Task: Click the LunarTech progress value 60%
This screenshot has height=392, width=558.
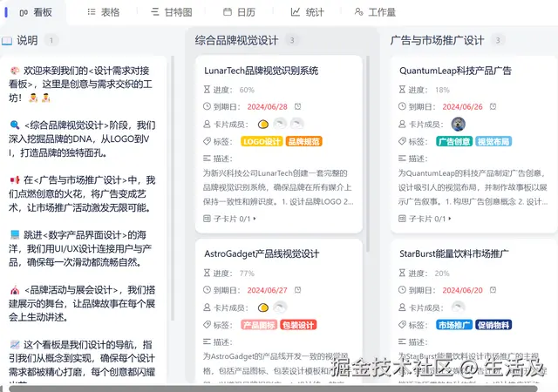Action: [247, 90]
